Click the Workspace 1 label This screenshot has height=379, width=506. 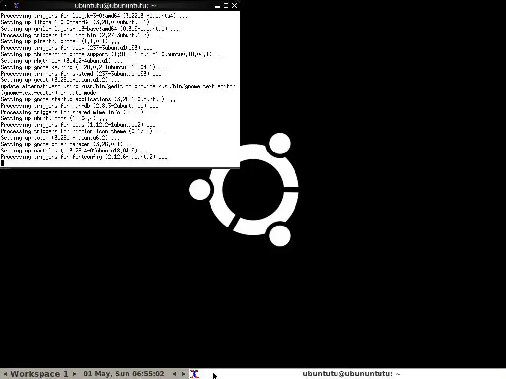point(40,374)
